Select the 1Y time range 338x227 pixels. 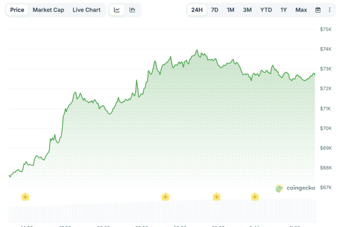(x=283, y=10)
